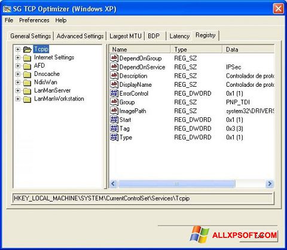Expand the Tcpip registry key

[x=18, y=49]
